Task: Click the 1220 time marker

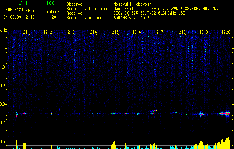Action: 226,32
